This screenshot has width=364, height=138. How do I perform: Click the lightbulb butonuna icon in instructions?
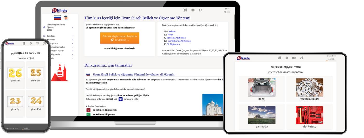[121, 99]
